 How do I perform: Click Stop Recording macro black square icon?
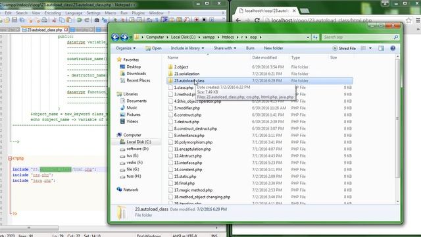pyautogui.click(x=205, y=20)
